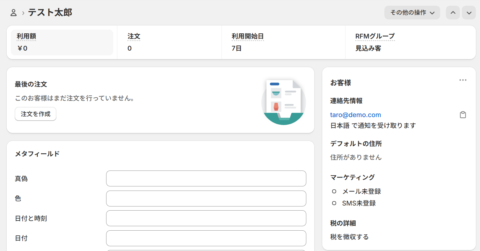Expand the その他の操作 dropdown
The width and height of the screenshot is (480, 251).
[x=412, y=13]
